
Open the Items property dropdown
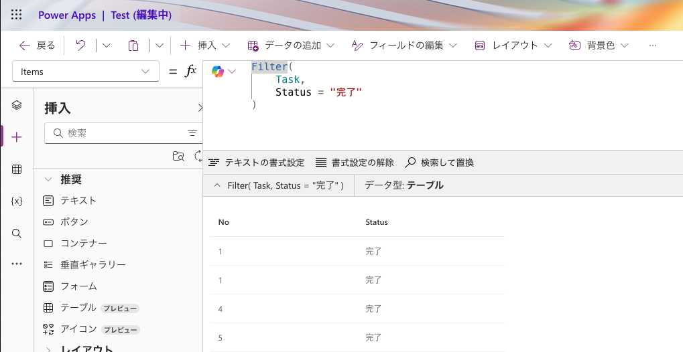click(86, 72)
